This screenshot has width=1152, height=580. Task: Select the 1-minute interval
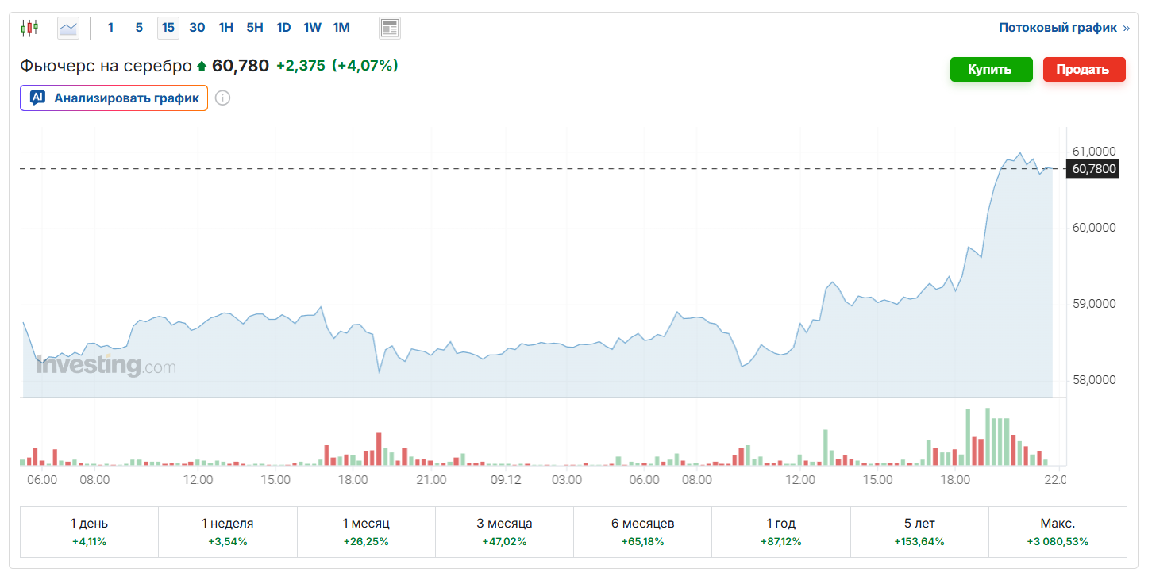(110, 28)
